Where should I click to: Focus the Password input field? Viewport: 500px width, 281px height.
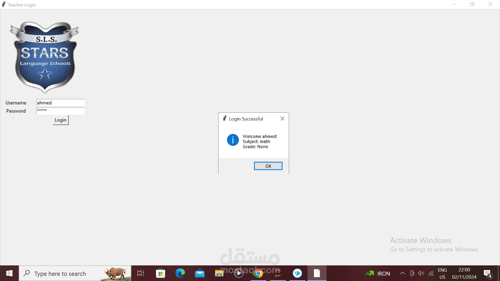tap(60, 111)
